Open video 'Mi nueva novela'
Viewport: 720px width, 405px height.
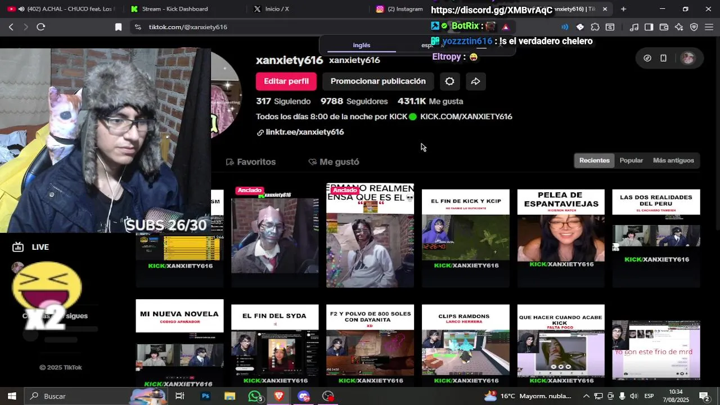[179, 343]
